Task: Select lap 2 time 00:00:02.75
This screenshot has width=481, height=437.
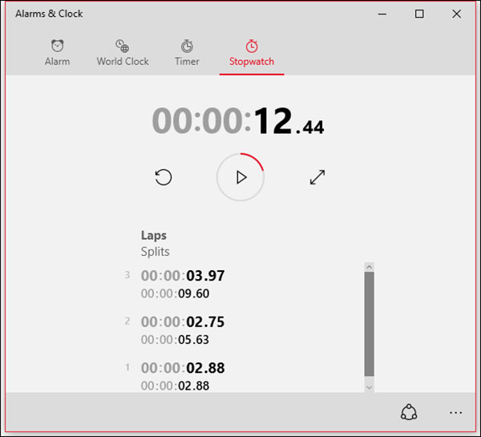Action: 183,322
